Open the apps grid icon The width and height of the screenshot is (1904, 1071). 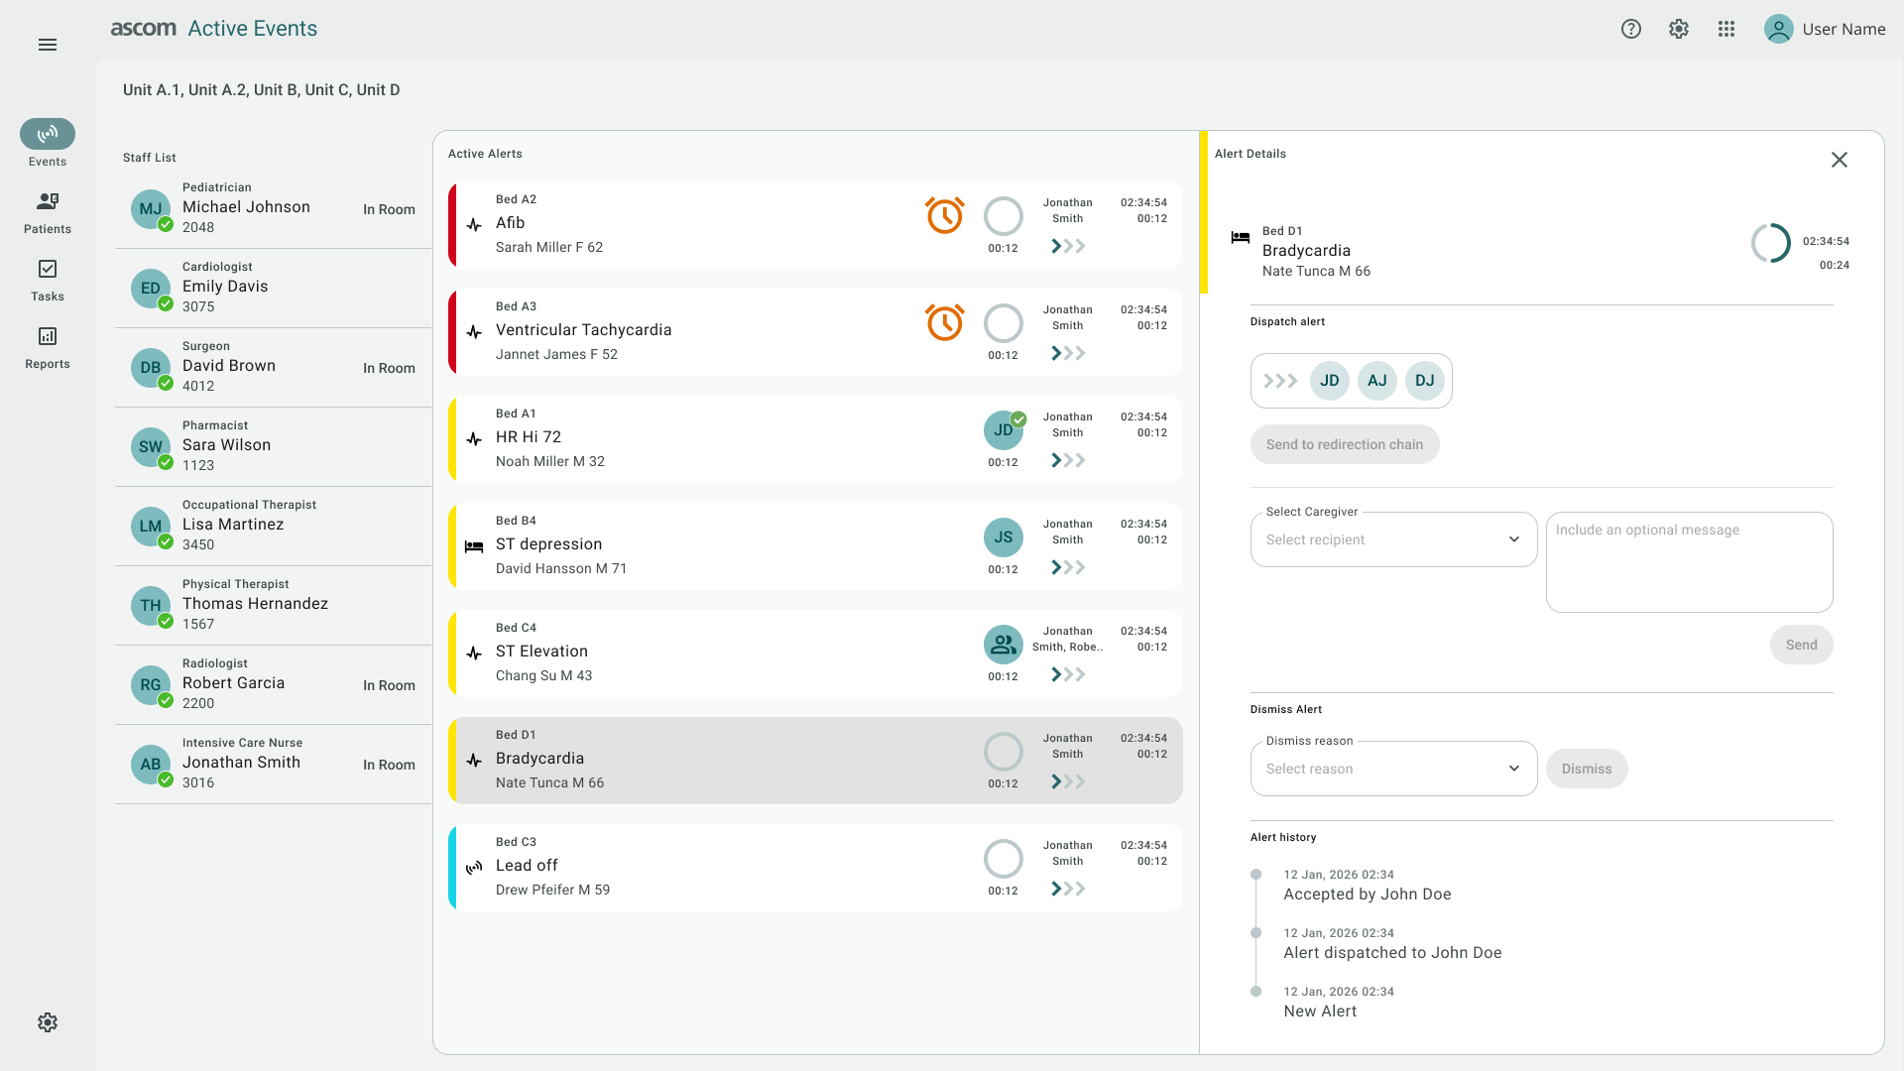coord(1726,29)
